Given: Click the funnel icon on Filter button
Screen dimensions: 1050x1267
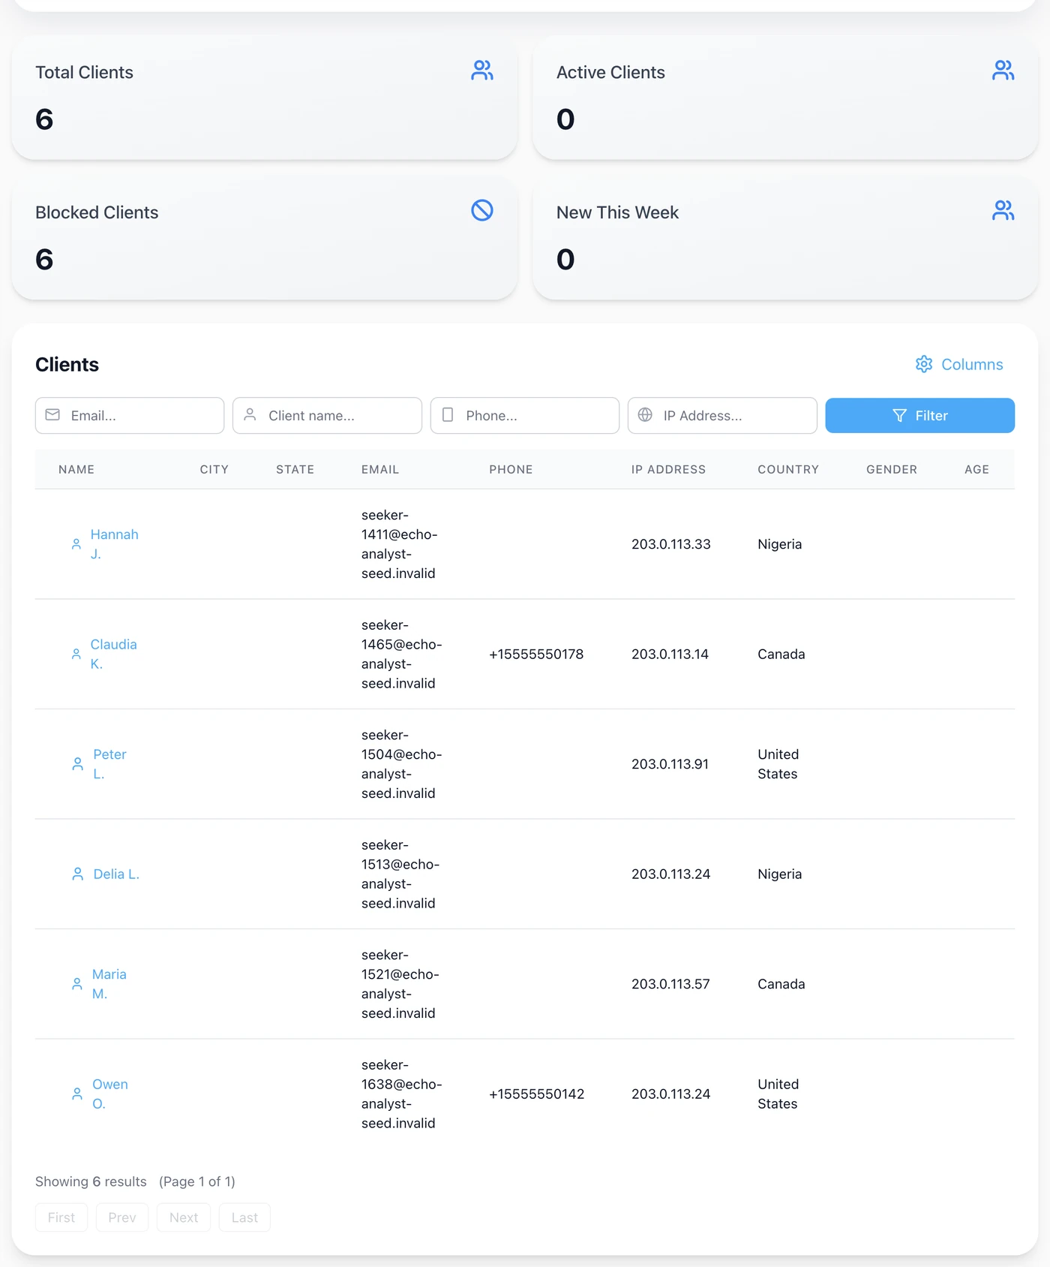Looking at the screenshot, I should pos(899,416).
